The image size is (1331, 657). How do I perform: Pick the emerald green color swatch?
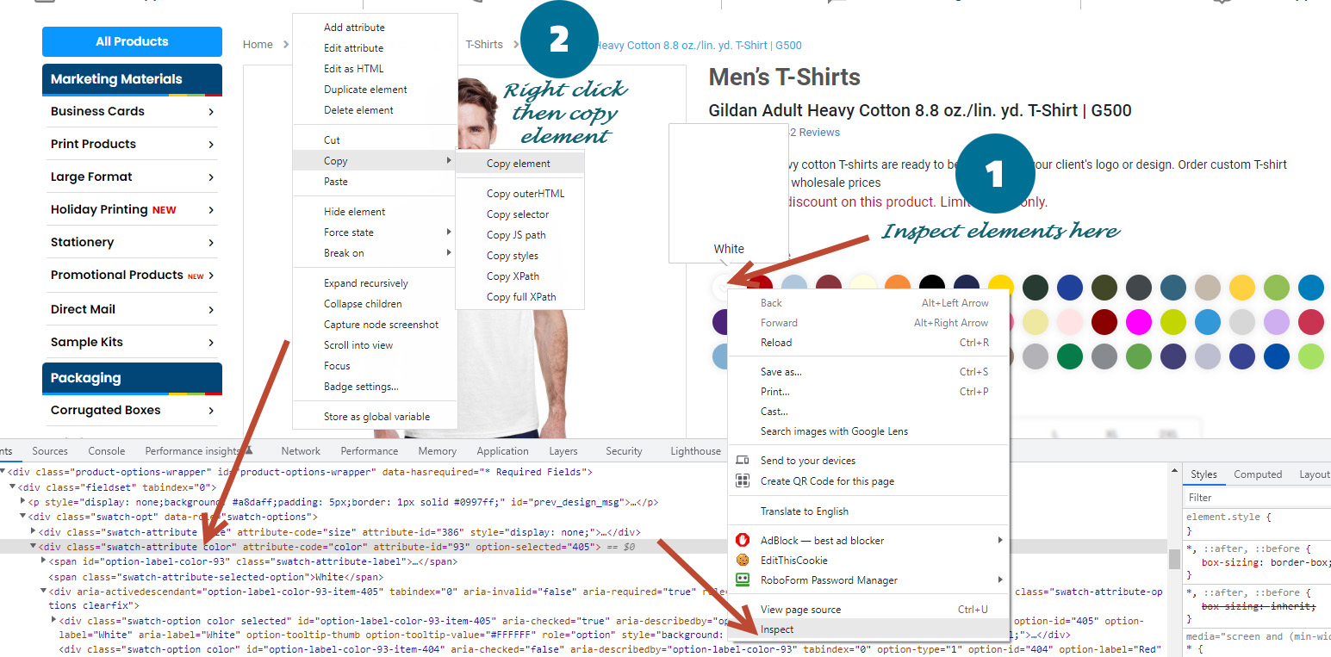(x=1070, y=356)
